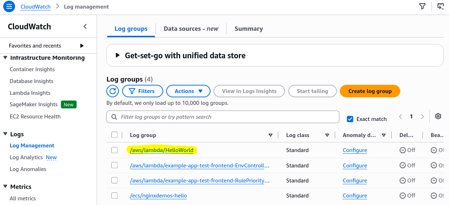The image size is (449, 205).
Task: Select the EnvControll log group checkbox
Action: click(x=114, y=165)
